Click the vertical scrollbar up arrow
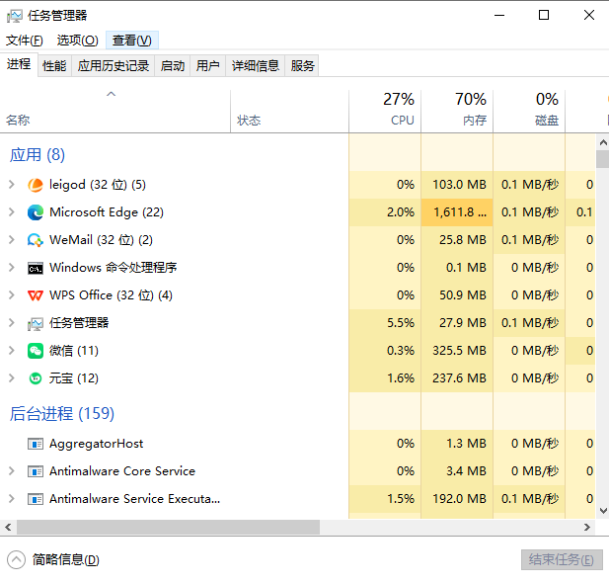This screenshot has width=609, height=584. click(603, 142)
